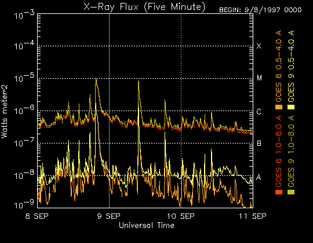Click the Universal Time axis label
This screenshot has height=243, width=313.
click(147, 226)
